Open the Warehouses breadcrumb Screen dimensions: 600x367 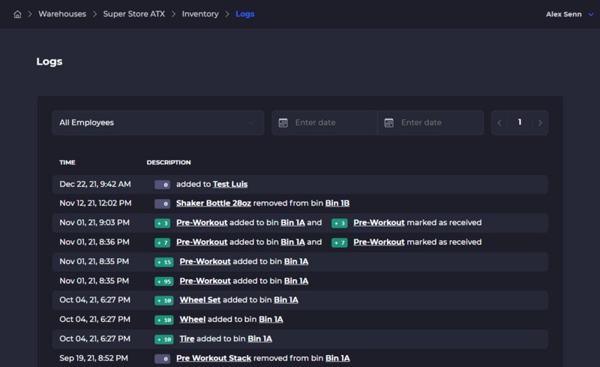coord(62,14)
